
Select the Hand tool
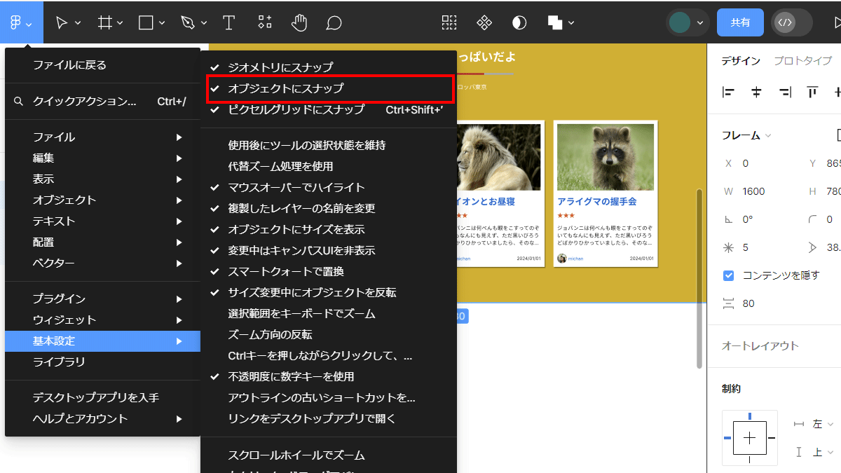(299, 22)
